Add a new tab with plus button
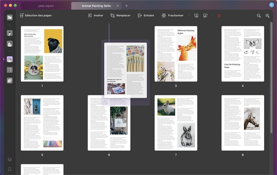 tap(126, 6)
